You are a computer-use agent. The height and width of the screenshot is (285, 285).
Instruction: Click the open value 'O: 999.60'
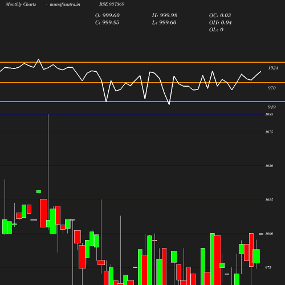[107, 15]
